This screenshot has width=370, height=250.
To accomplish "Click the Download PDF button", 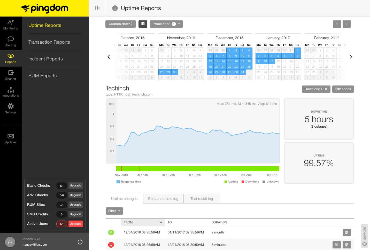I will coord(316,89).
